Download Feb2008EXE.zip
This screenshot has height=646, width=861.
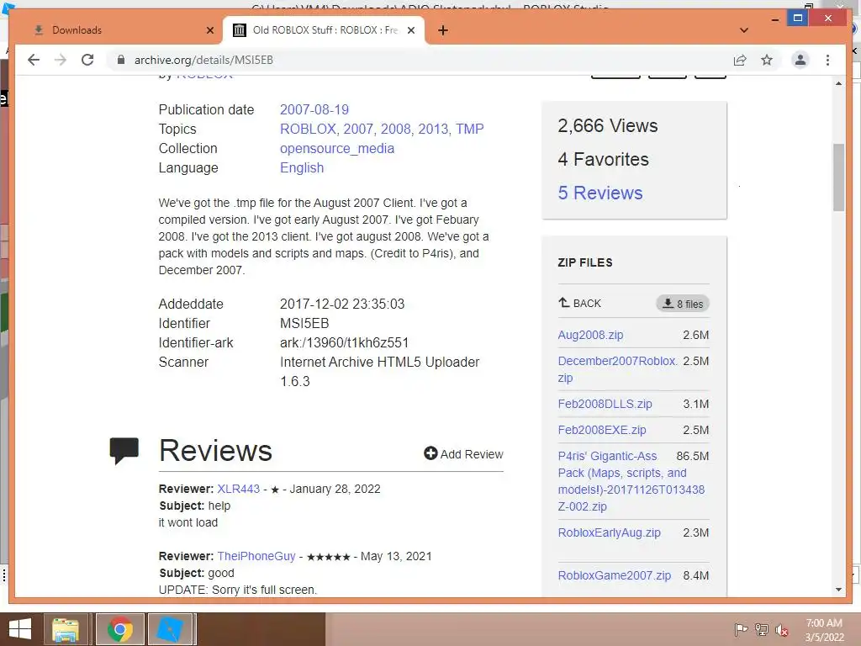point(602,430)
